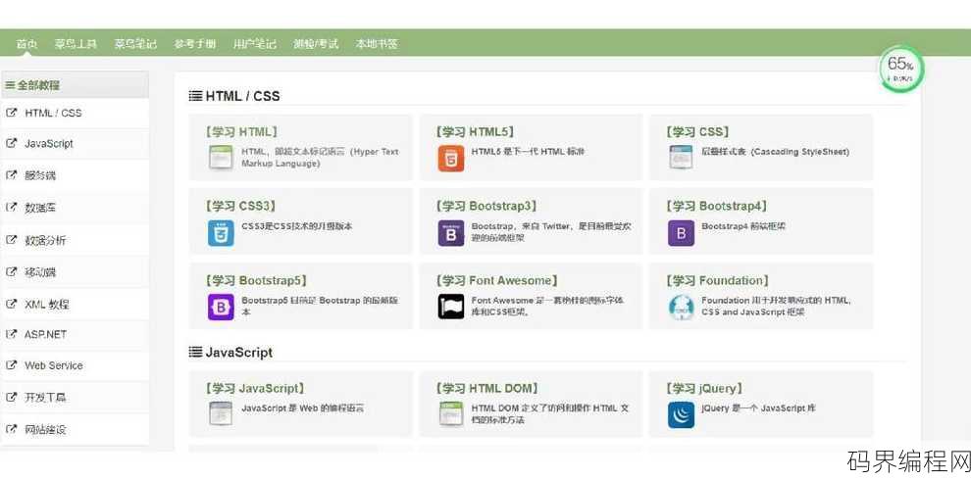Click the HTML DOM card icon

(x=451, y=413)
